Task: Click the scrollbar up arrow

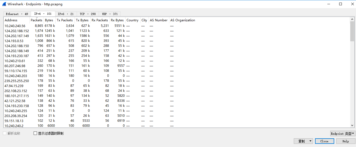Action: [352, 19]
